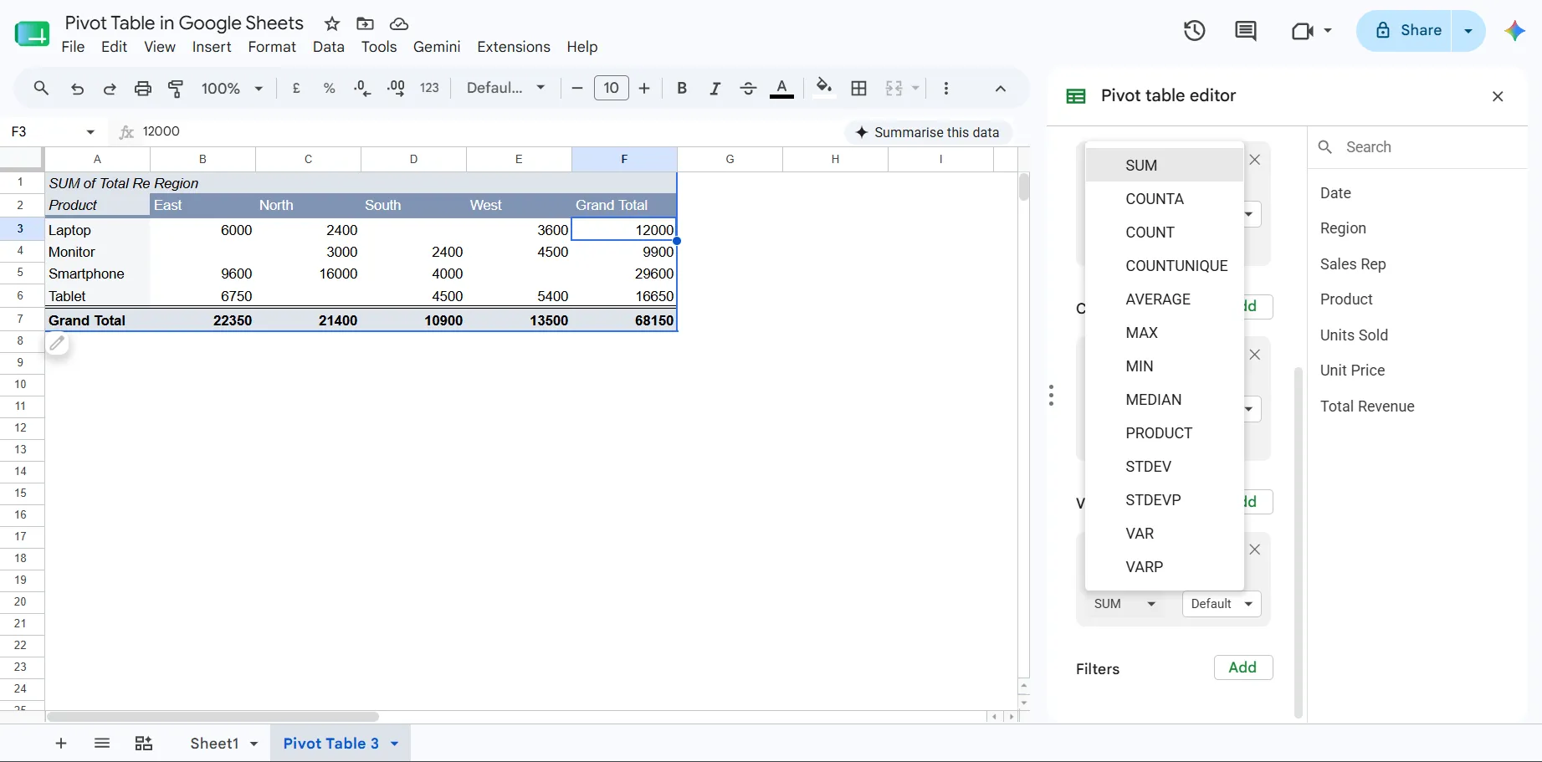Print the spreadsheet
This screenshot has height=762, width=1542.
143,88
